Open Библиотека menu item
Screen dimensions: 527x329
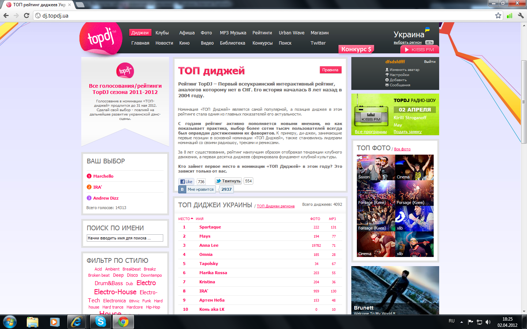click(232, 43)
